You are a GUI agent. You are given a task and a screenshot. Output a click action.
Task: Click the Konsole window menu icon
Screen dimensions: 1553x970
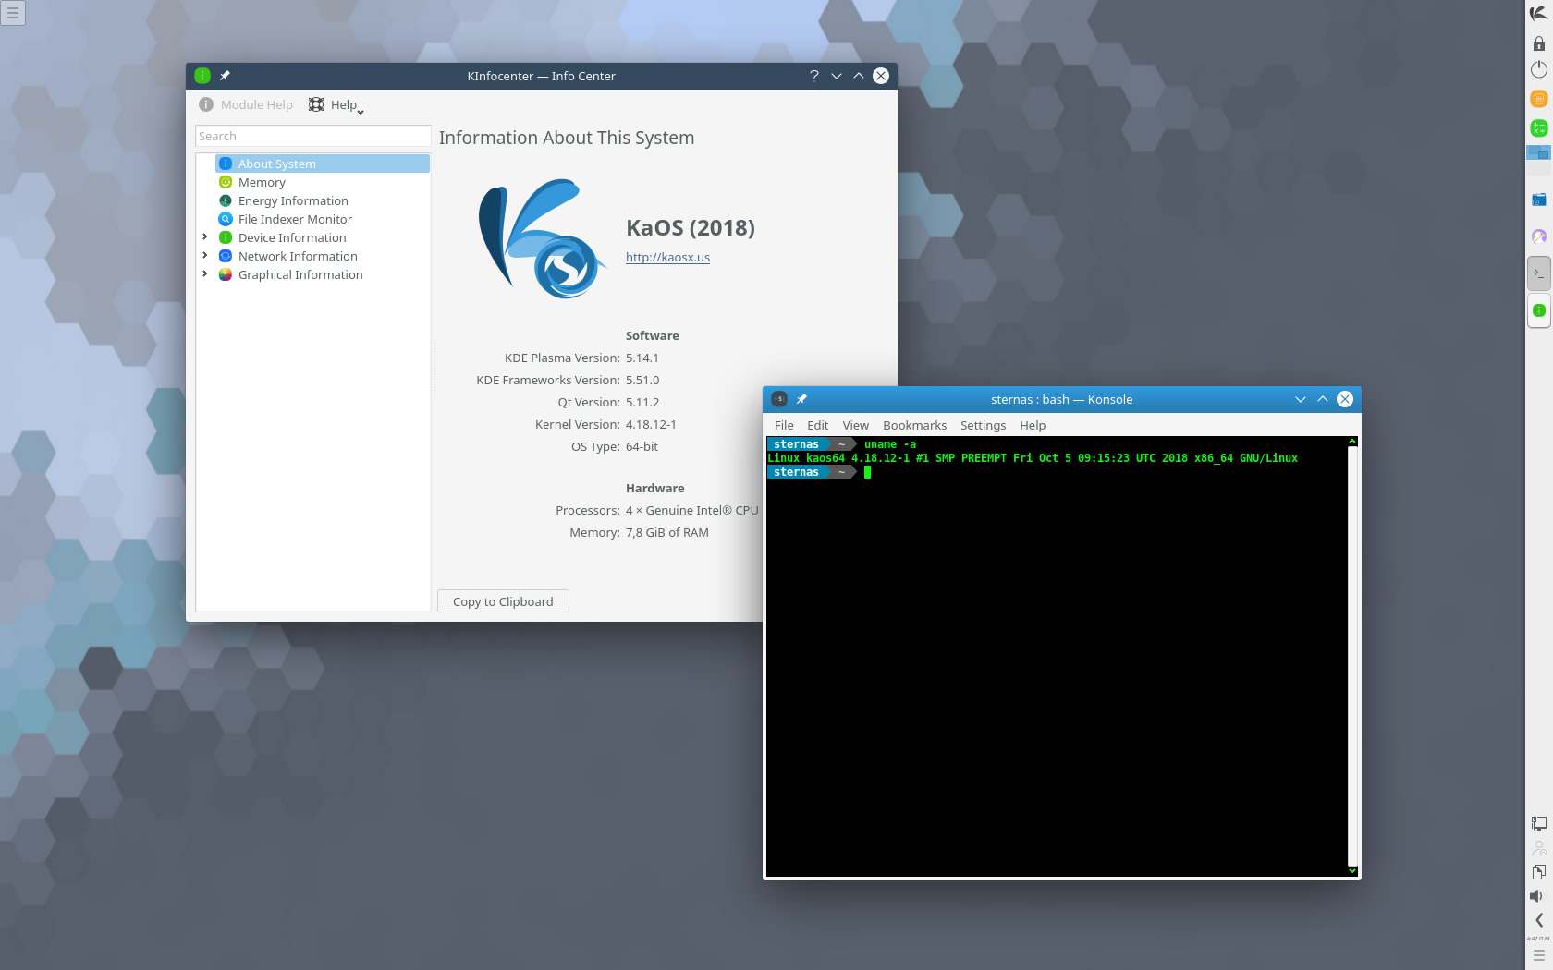click(x=779, y=399)
